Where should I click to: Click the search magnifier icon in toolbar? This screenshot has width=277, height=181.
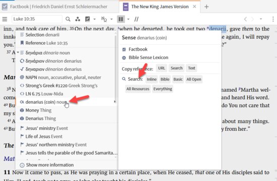pyautogui.click(x=68, y=19)
